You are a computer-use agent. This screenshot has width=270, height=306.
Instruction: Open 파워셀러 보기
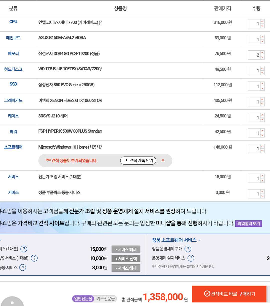[248, 223]
